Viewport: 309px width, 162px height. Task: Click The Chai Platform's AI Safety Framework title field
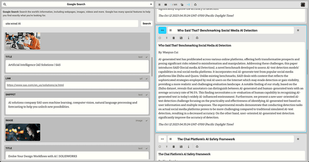point(231,139)
